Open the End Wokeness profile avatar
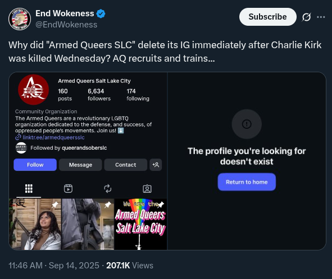The image size is (332, 279). coord(20,19)
